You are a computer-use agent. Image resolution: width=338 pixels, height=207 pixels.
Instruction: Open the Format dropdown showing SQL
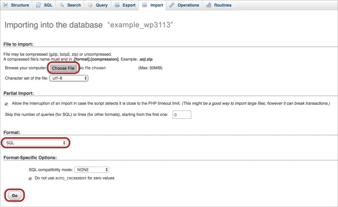click(35, 143)
